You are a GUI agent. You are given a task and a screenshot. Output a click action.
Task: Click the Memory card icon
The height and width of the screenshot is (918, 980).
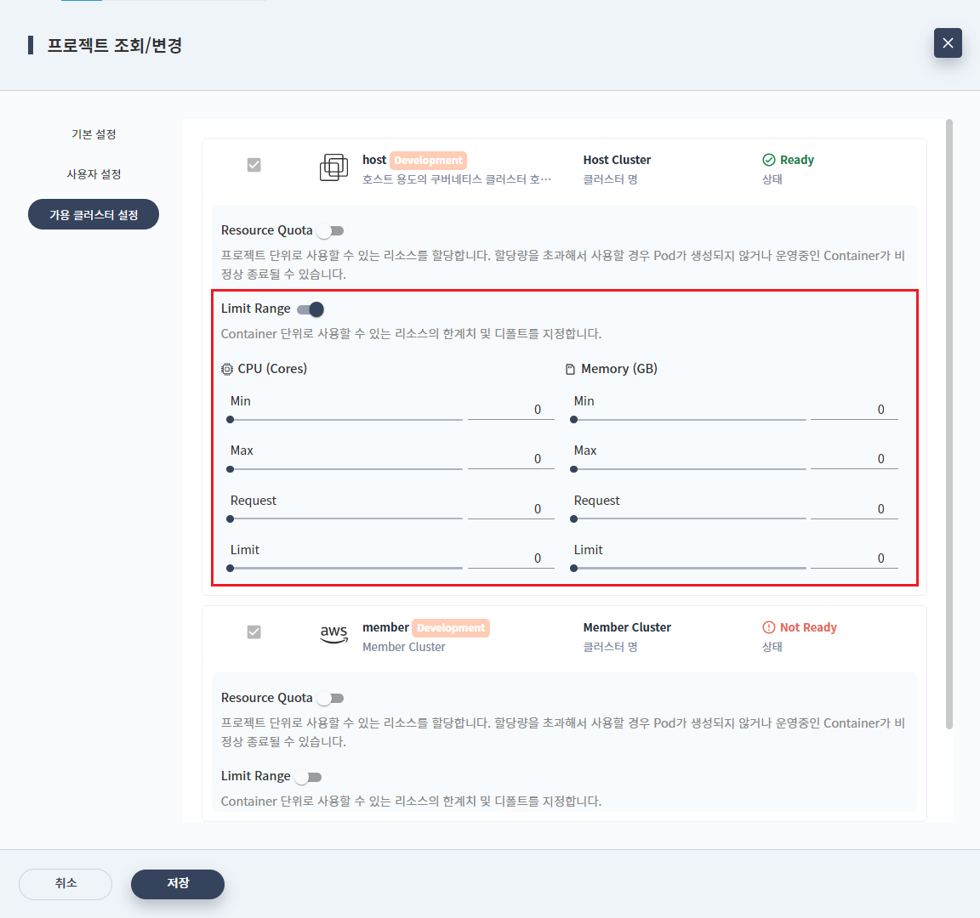coord(570,369)
